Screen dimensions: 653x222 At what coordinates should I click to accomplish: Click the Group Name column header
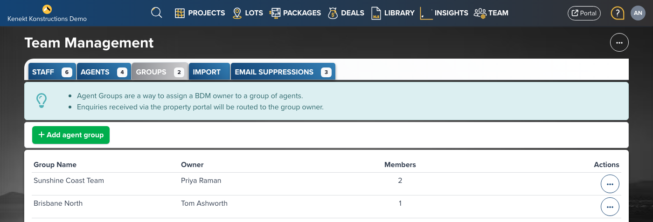55,165
